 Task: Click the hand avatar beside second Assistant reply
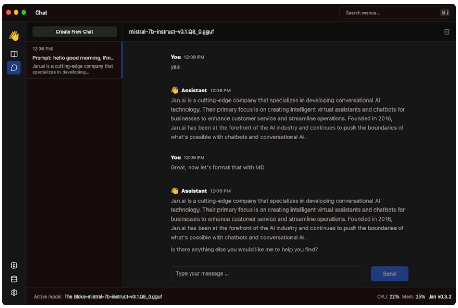pyautogui.click(x=174, y=191)
